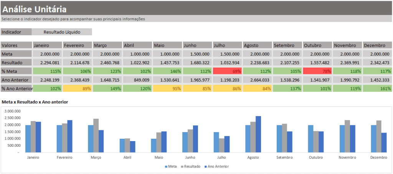Select the Outubro column header
The width and height of the screenshot is (393, 174).
coord(317,45)
